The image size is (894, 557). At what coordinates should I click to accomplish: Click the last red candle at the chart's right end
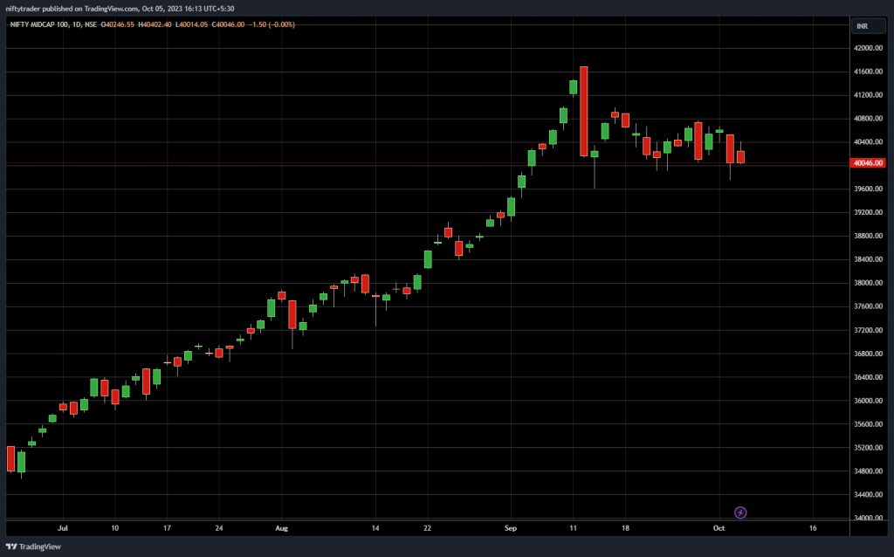point(740,157)
